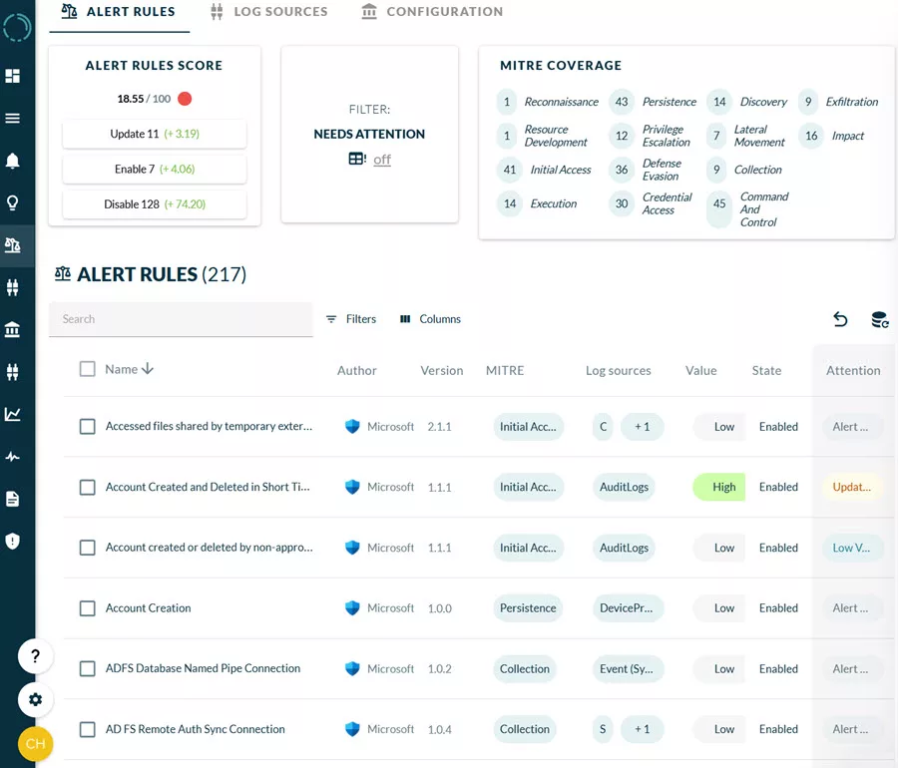
Task: Select the Defense Evasion 36 MITRE item
Action: pyautogui.click(x=646, y=170)
